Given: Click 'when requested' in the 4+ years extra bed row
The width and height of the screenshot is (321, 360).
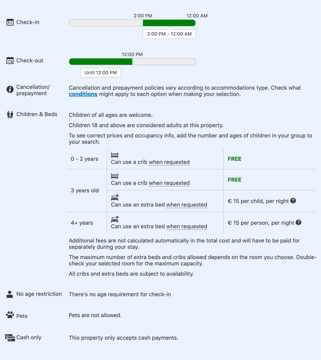Looking at the screenshot, I should pyautogui.click(x=187, y=226).
